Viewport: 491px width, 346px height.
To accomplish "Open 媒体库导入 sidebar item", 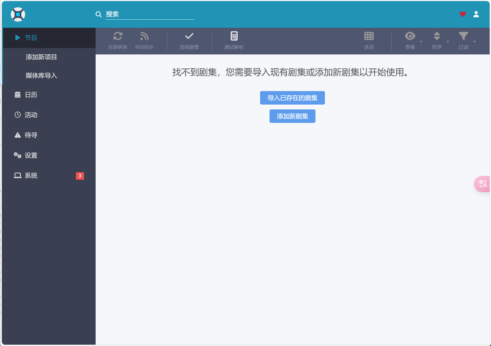I will point(49,75).
